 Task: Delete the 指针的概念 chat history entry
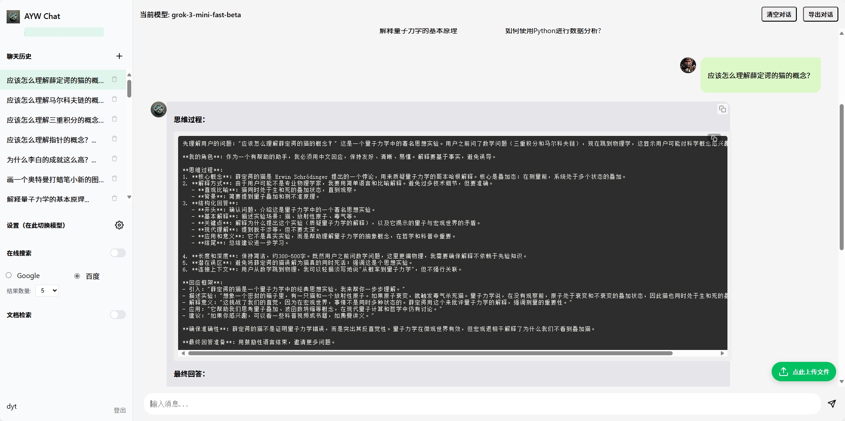pos(114,139)
